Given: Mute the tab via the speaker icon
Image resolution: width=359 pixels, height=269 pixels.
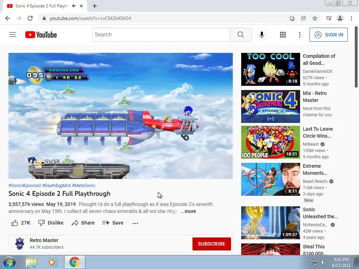Looking at the screenshot, I should click(x=74, y=6).
